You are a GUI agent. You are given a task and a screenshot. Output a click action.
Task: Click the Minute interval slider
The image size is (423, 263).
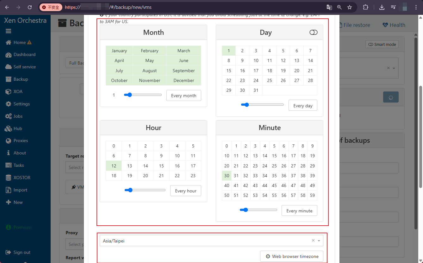[x=258, y=210]
